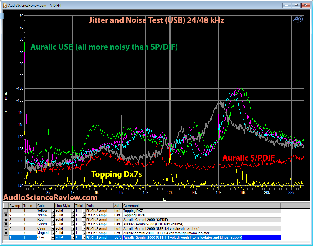Open the Color dropdown for Topping DX7 row
Screen dimensions: 313x246
coord(53,211)
